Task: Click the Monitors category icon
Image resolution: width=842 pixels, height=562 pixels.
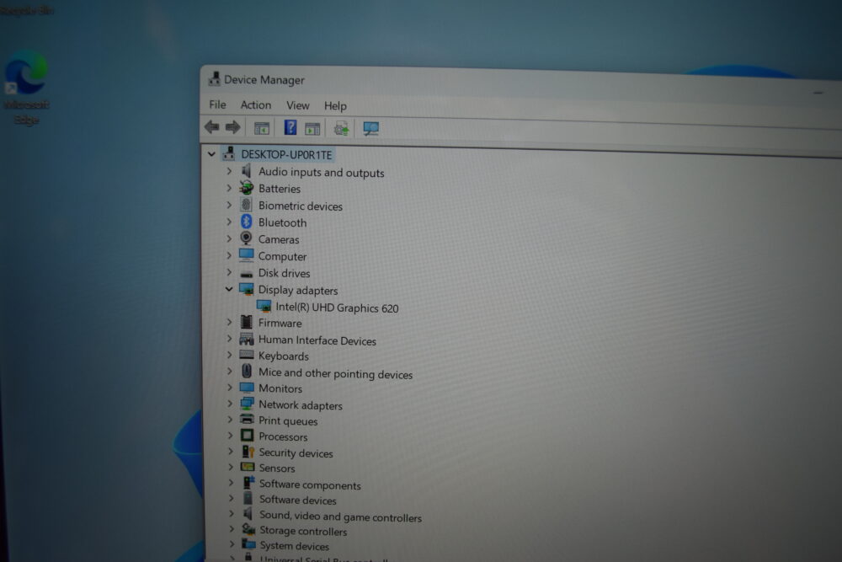Action: [x=247, y=388]
